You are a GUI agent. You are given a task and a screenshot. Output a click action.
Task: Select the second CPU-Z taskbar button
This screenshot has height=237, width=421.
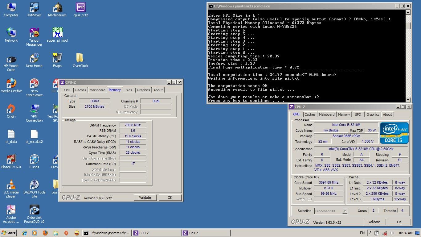tap(206, 233)
